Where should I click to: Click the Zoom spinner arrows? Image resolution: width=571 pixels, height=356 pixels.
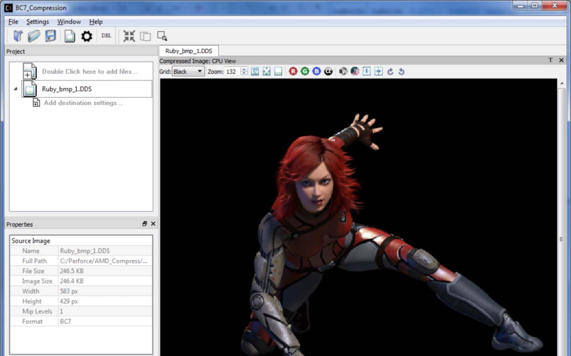click(x=244, y=71)
